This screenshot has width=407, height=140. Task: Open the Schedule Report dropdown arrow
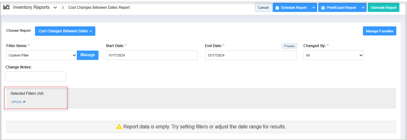pyautogui.click(x=313, y=8)
